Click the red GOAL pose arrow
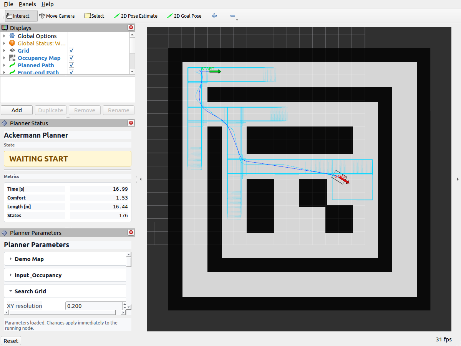The image size is (461, 346). [x=345, y=180]
